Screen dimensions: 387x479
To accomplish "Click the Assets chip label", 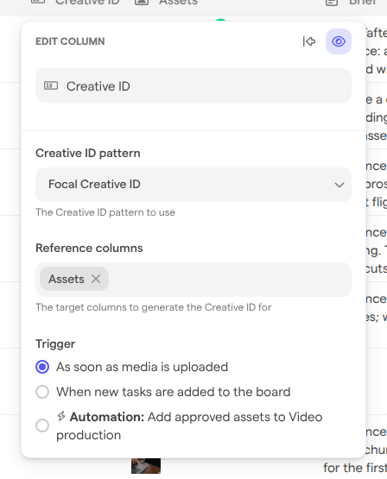I will pos(67,279).
